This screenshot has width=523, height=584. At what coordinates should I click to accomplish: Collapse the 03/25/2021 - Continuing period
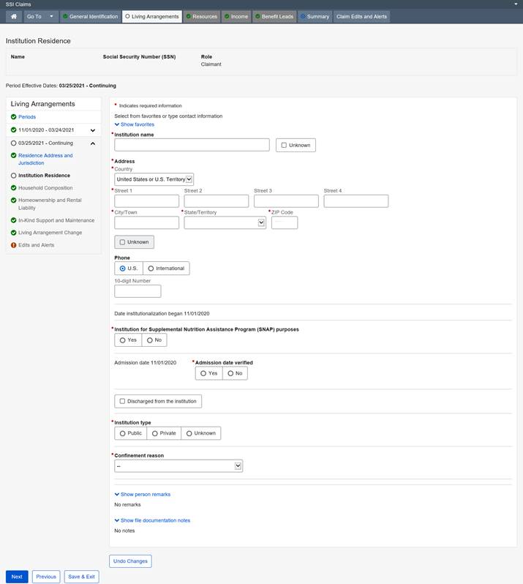(93, 143)
